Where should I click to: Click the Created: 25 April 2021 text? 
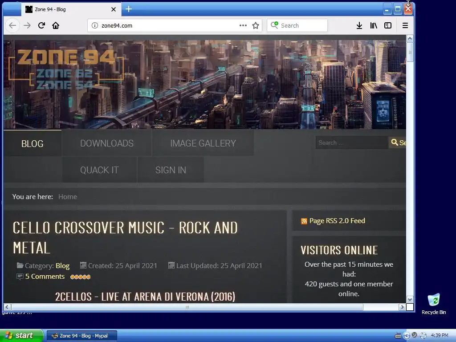(x=122, y=266)
